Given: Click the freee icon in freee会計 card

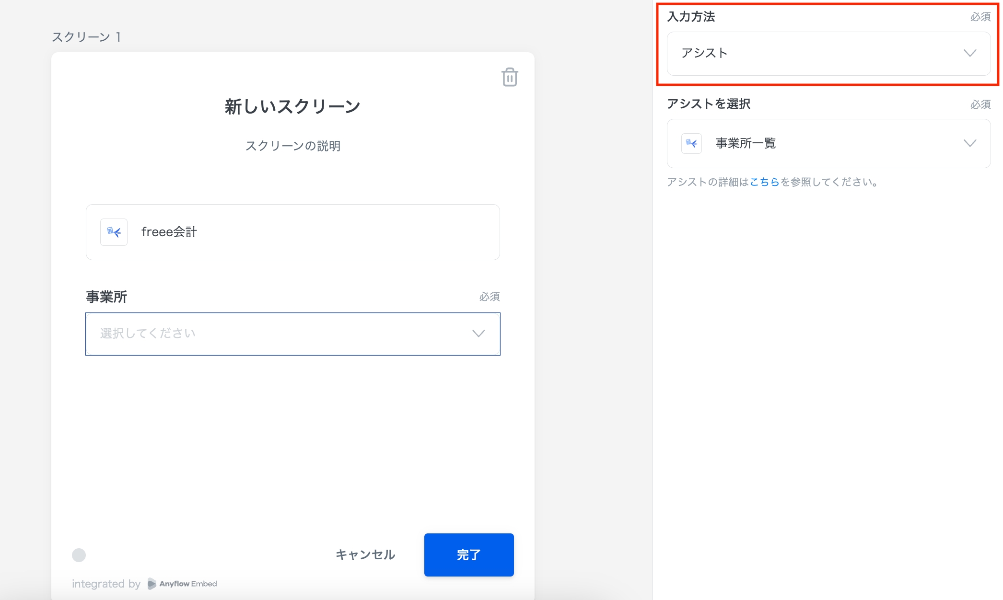Looking at the screenshot, I should pyautogui.click(x=114, y=232).
